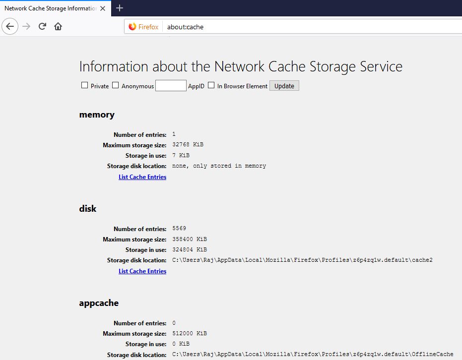Click the Firefox label in the address bar
462x360 pixels.
[148, 27]
